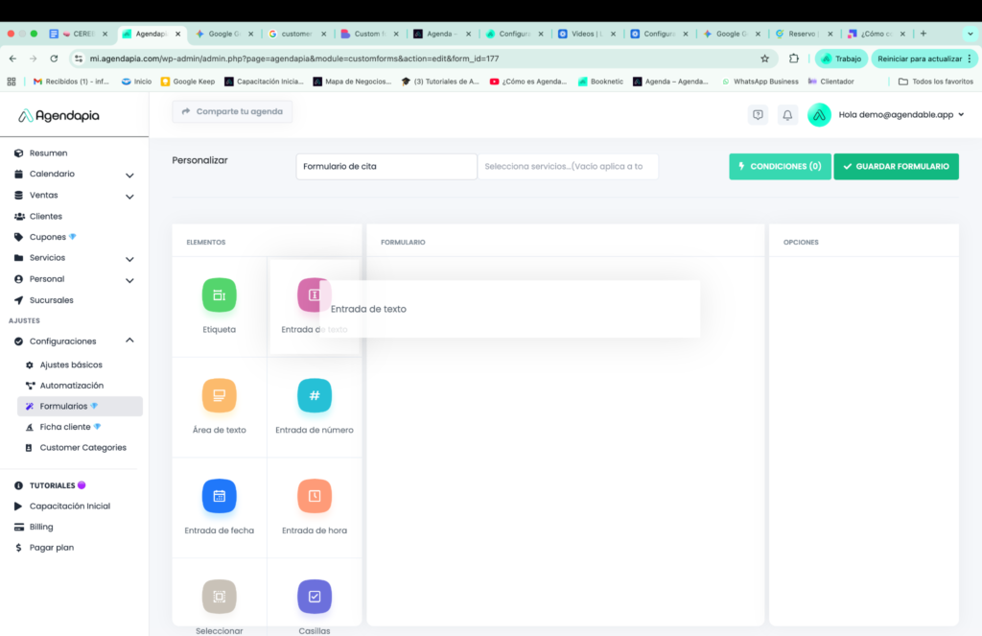Collapse the Configuraciones section

129,341
